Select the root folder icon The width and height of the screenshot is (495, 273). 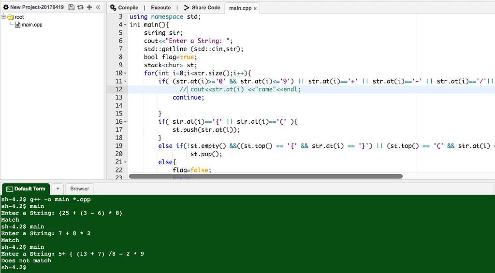(x=11, y=17)
